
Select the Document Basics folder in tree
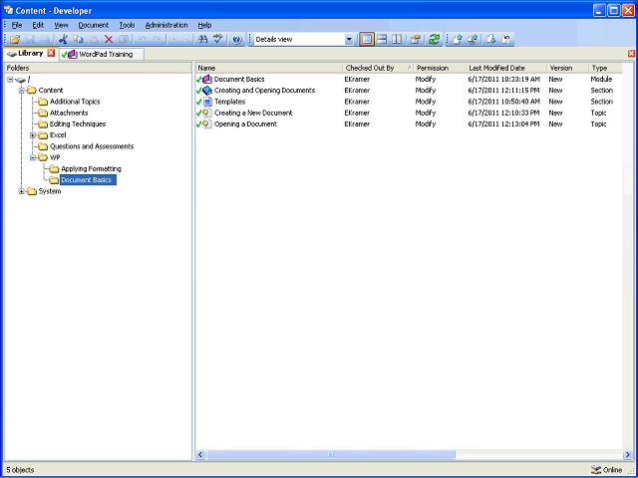click(88, 179)
